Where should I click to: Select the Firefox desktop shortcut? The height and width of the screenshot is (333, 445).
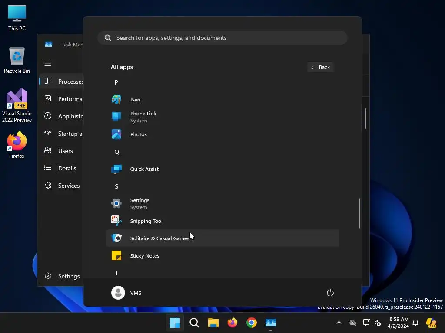point(17,145)
